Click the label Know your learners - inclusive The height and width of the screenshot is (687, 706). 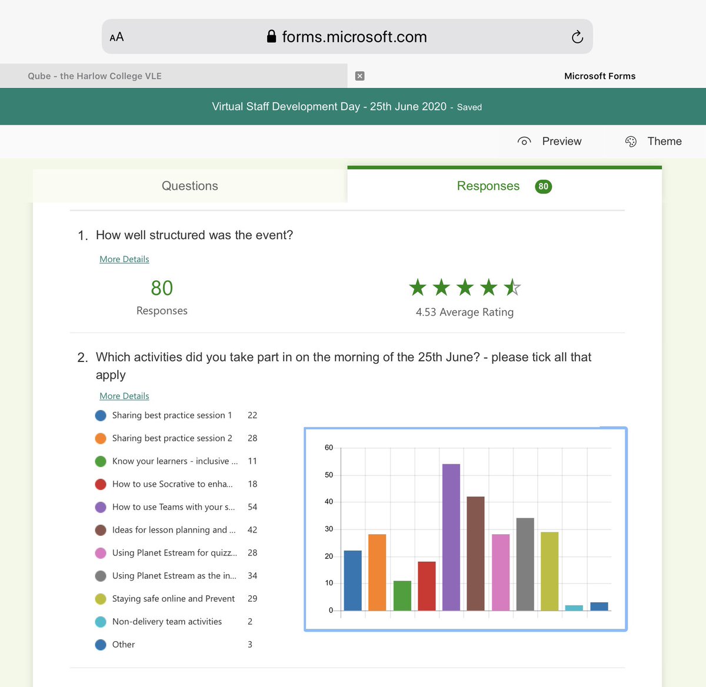(x=175, y=461)
